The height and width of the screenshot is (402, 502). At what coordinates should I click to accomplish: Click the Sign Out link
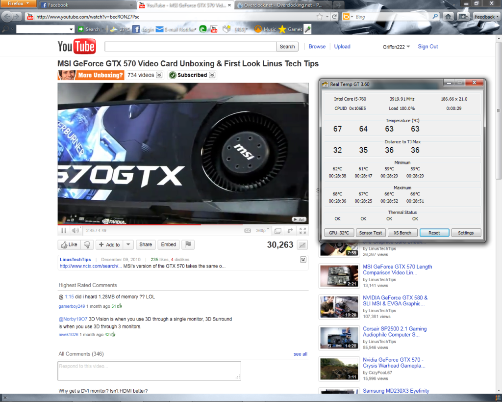pyautogui.click(x=427, y=47)
